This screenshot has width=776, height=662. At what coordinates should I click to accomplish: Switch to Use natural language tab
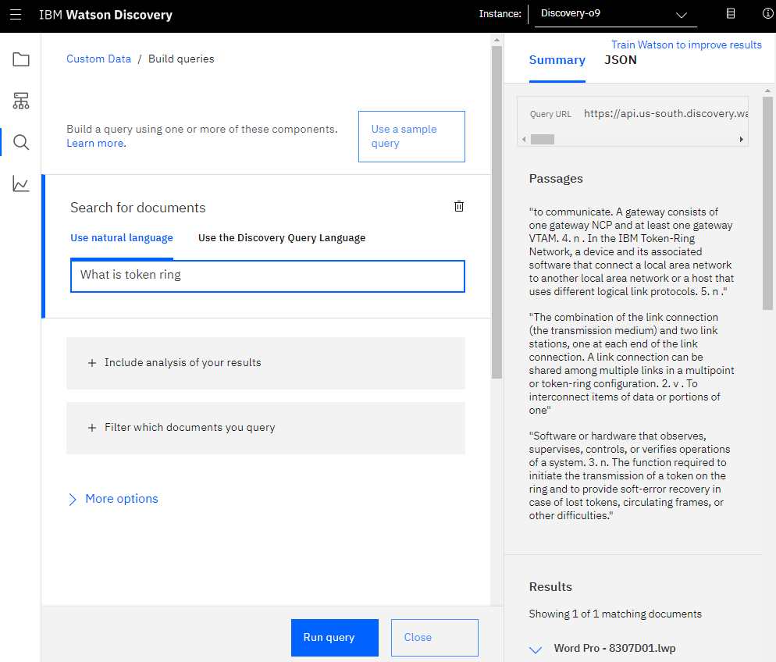point(122,238)
